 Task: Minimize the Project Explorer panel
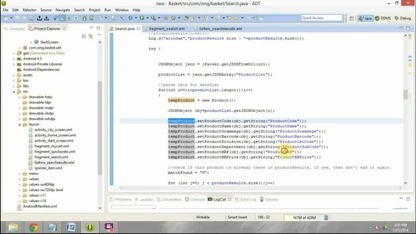[x=91, y=28]
